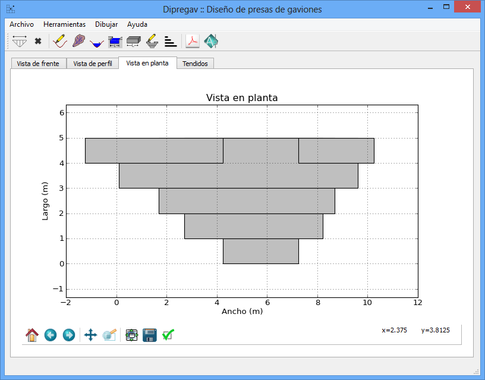Click the teal AutoCAD export icon

[211, 42]
